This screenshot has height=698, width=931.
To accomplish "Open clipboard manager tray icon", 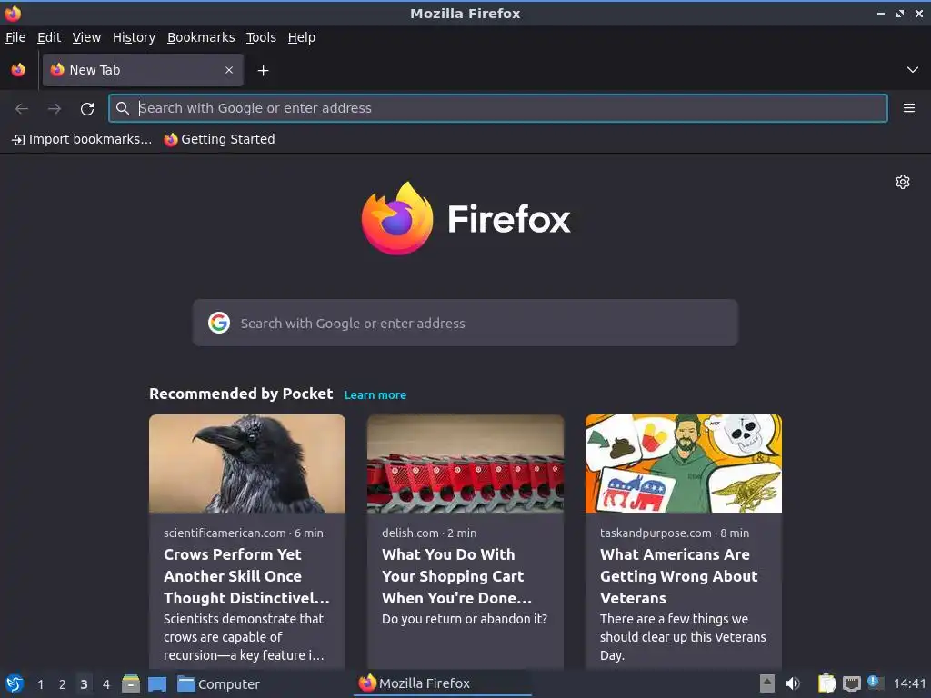I will [826, 683].
